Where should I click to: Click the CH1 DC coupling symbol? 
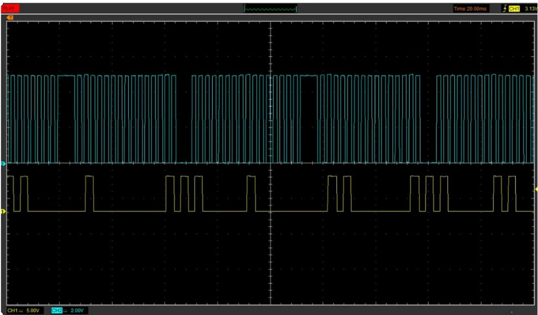pos(21,311)
